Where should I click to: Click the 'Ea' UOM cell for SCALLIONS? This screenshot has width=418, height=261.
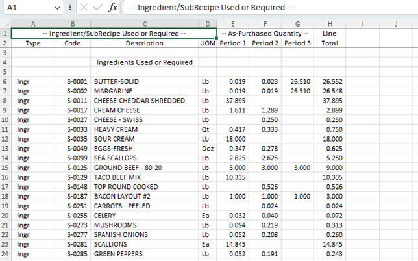208,244
